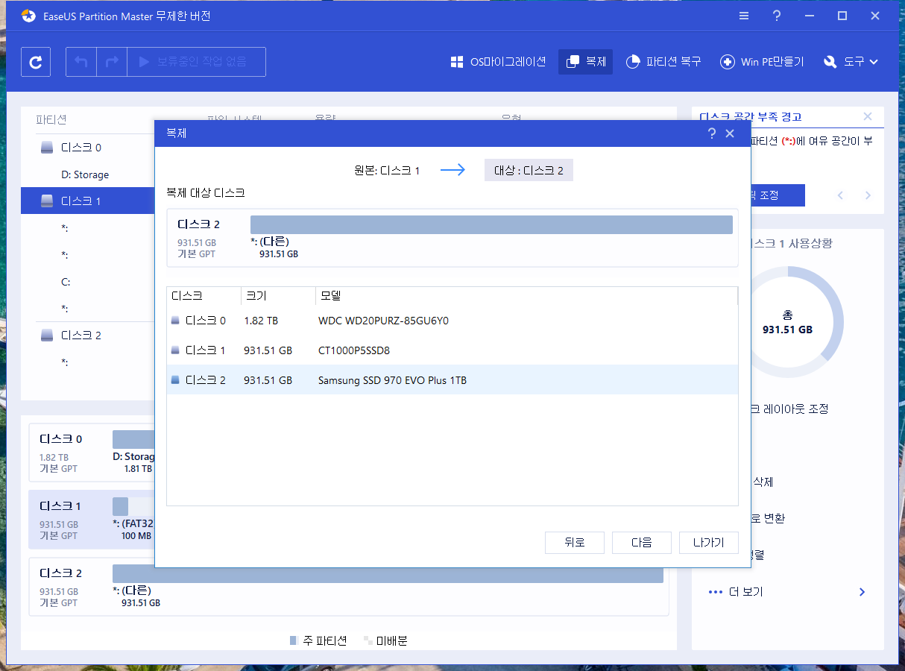Select the 디스크 2 Samsung SSD row
This screenshot has height=671, width=905.
[x=452, y=380]
